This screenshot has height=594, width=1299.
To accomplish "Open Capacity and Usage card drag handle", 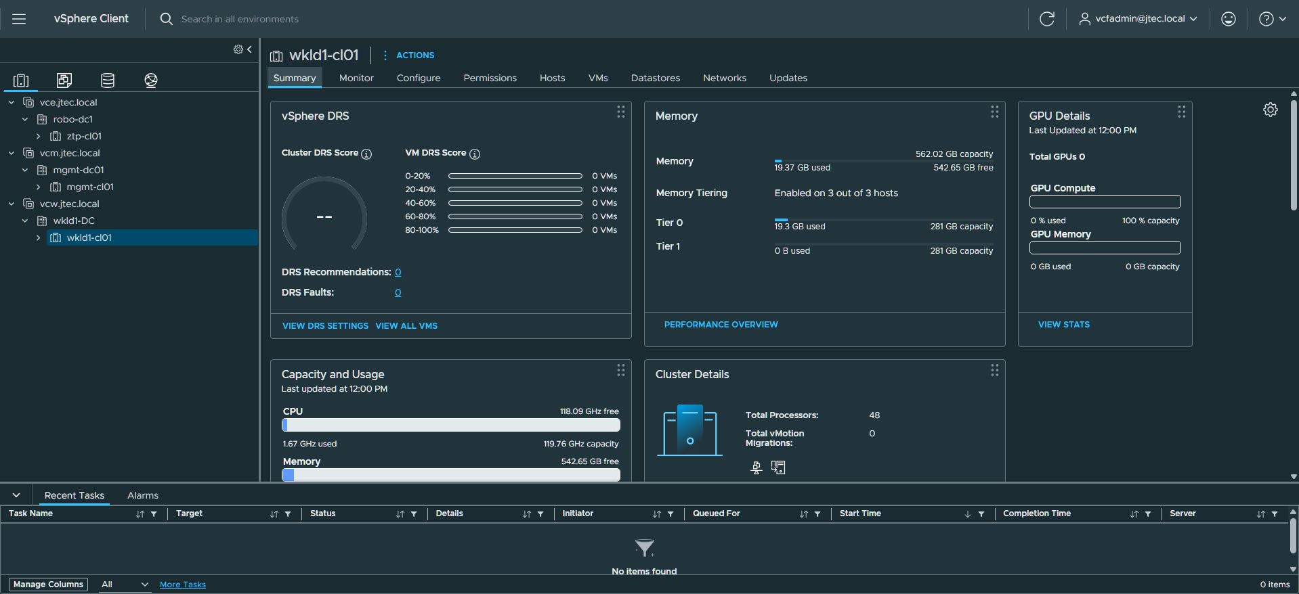I will [x=620, y=370].
